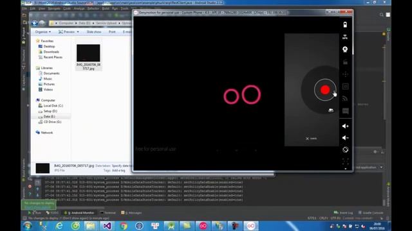Image resolution: width=412 pixels, height=231 pixels.
Task: Open Android Studio Code menu
Action: pyautogui.click(x=67, y=8)
